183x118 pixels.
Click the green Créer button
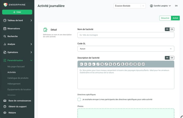point(17,12)
